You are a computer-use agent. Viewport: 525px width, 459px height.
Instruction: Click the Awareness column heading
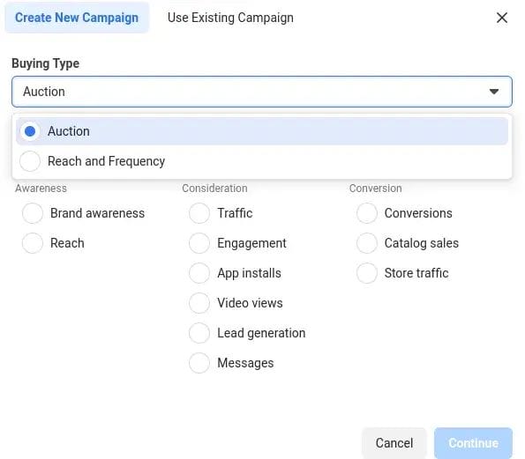pyautogui.click(x=41, y=189)
